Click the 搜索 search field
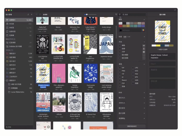Viewport: 182px width, 136px height. 134,14
